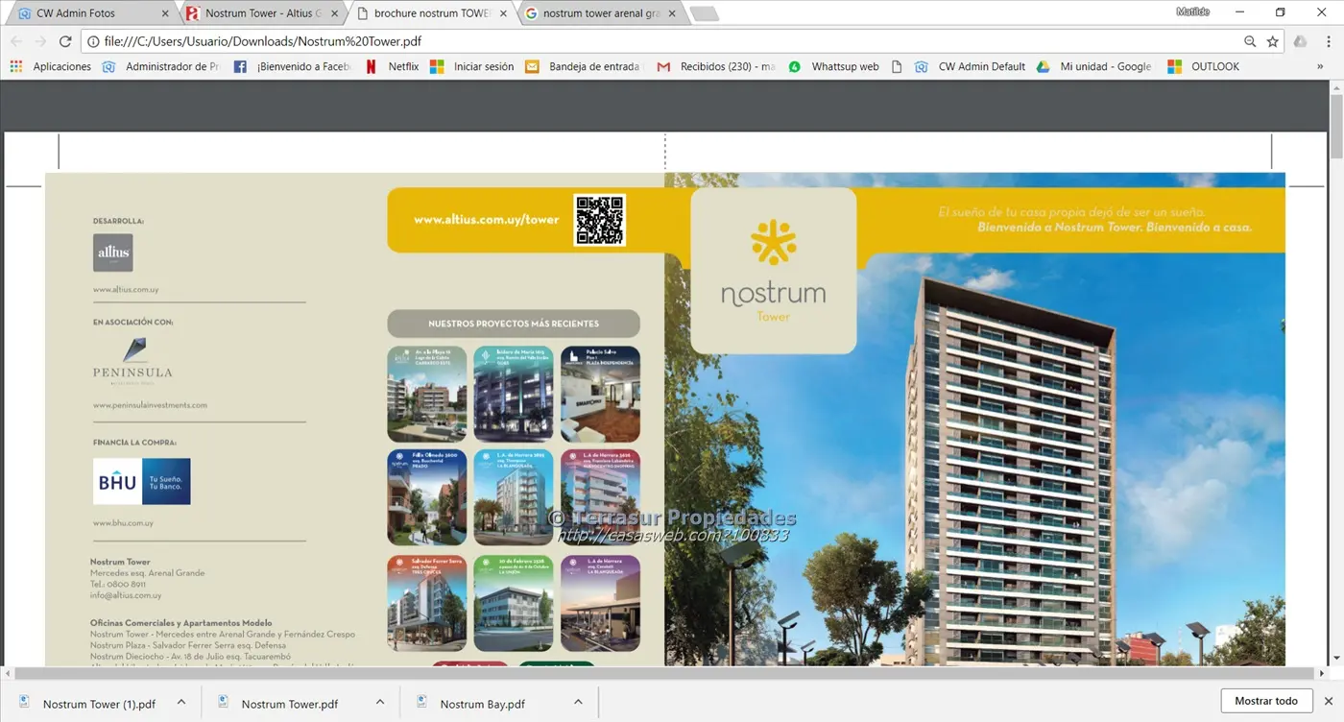Click the scroll left arrow
The width and height of the screenshot is (1344, 722).
(x=8, y=674)
